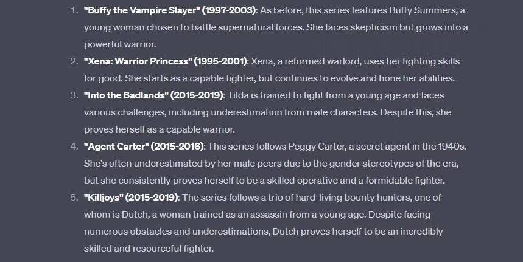Click the "Killjoys" (2015-2019) title
This screenshot has height=262, width=523.
pos(131,198)
